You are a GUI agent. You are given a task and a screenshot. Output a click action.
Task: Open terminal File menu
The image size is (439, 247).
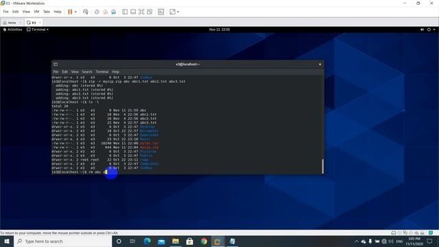56,71
